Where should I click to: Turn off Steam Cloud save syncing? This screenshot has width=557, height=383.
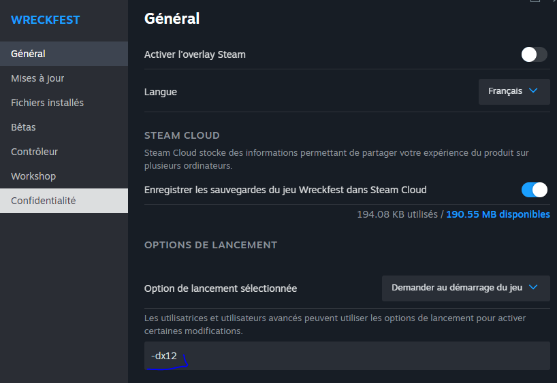click(534, 190)
